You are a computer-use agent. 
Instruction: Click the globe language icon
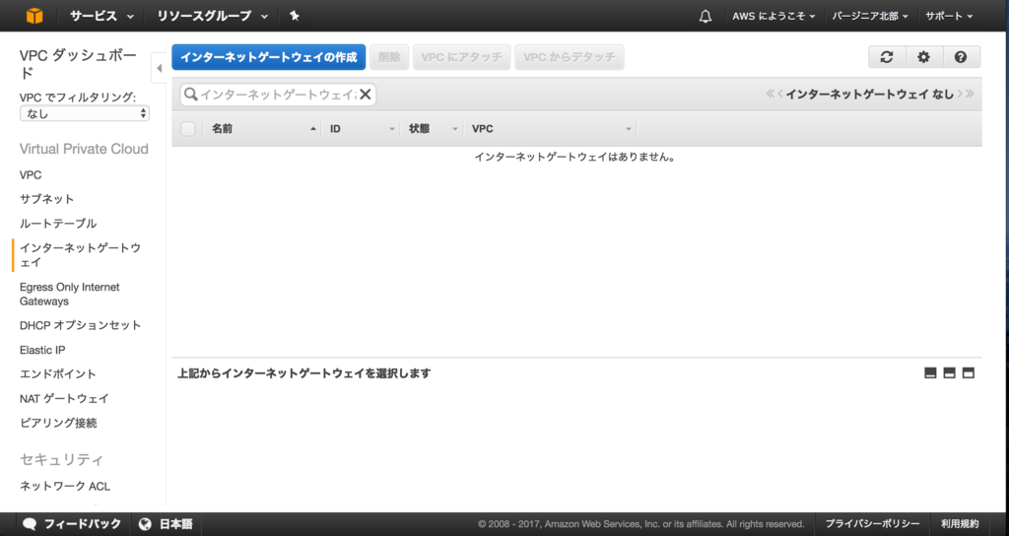click(x=146, y=524)
